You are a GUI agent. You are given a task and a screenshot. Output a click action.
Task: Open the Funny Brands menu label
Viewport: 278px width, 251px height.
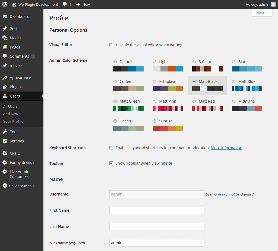pyautogui.click(x=22, y=162)
